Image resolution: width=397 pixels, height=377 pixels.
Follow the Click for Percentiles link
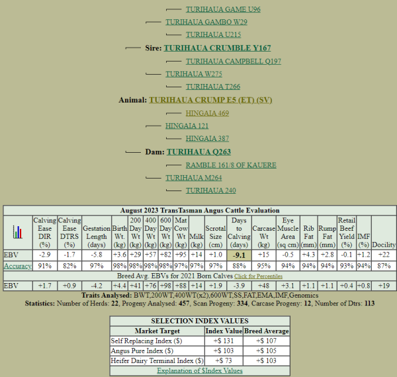(x=258, y=276)
